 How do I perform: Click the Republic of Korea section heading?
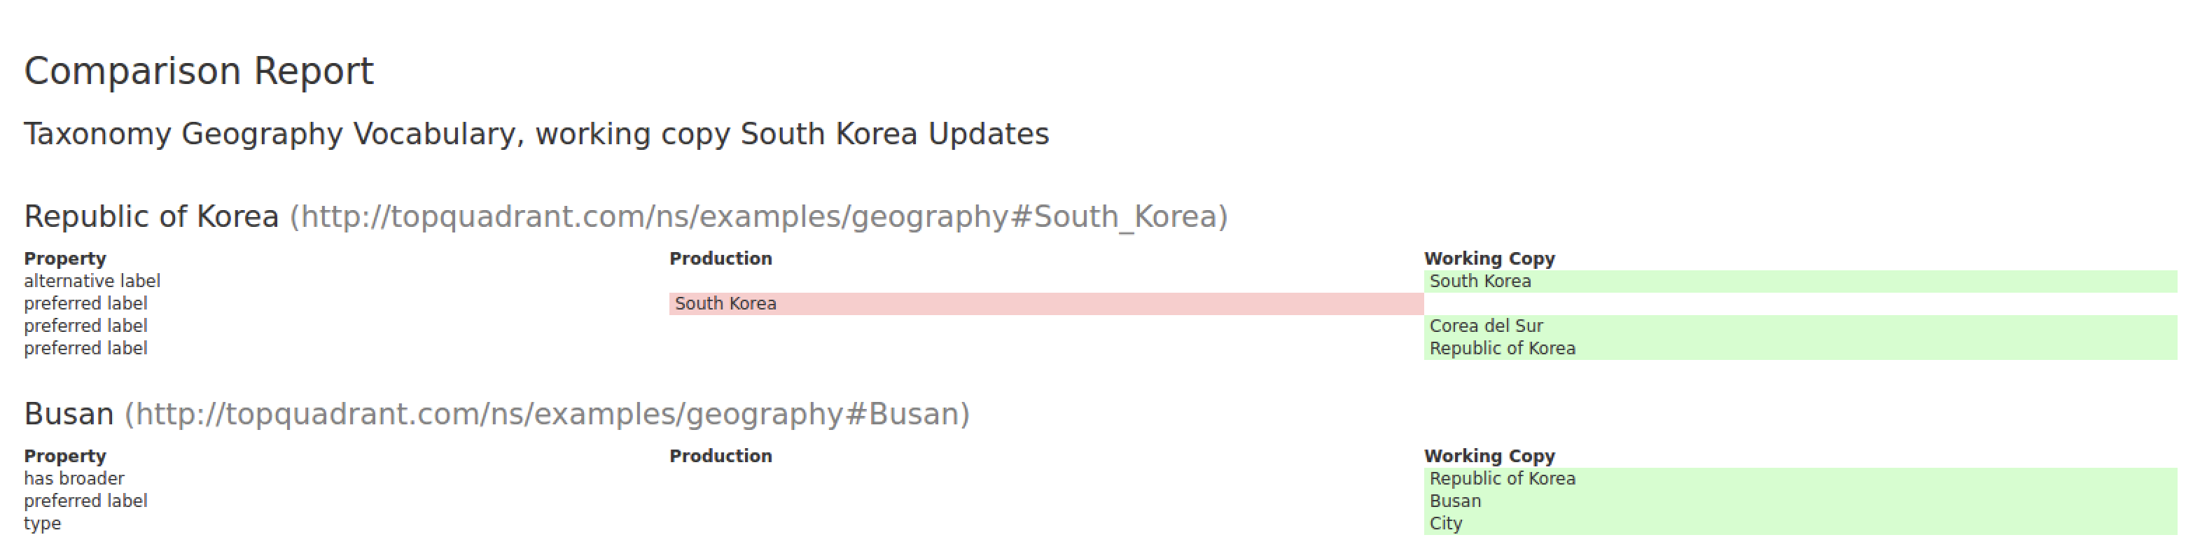pos(151,216)
